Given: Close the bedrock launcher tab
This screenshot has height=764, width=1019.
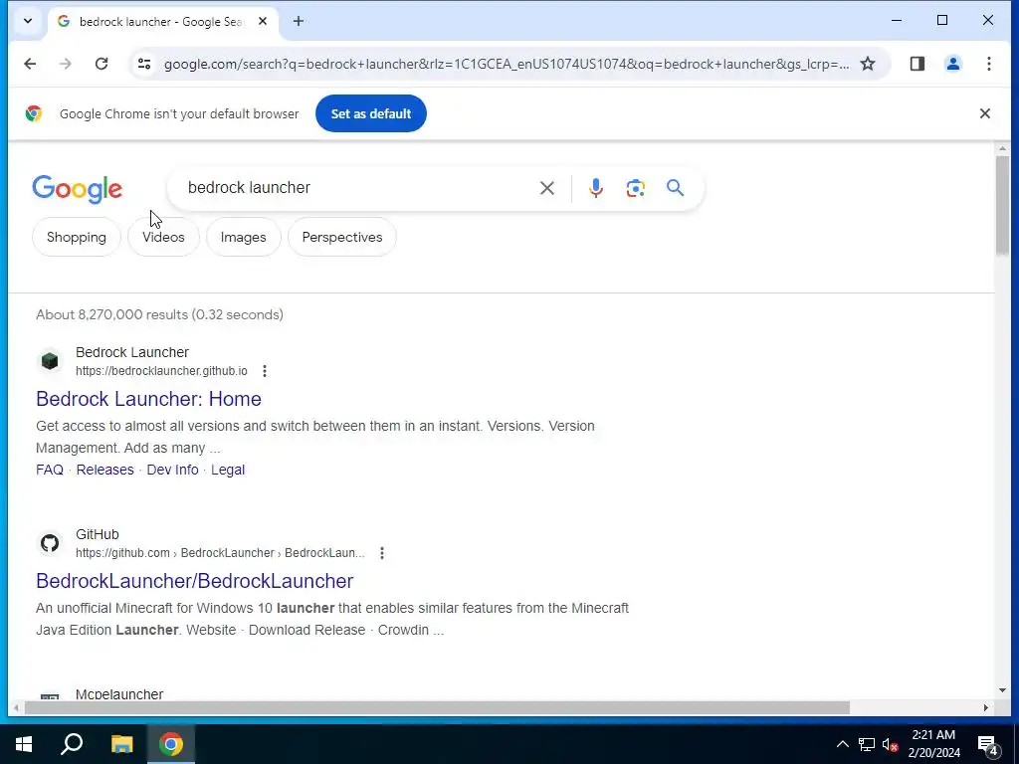Looking at the screenshot, I should click(x=263, y=22).
